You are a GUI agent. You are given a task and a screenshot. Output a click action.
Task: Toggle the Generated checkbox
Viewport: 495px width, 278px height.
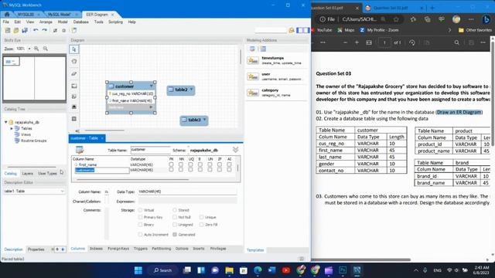(x=175, y=235)
